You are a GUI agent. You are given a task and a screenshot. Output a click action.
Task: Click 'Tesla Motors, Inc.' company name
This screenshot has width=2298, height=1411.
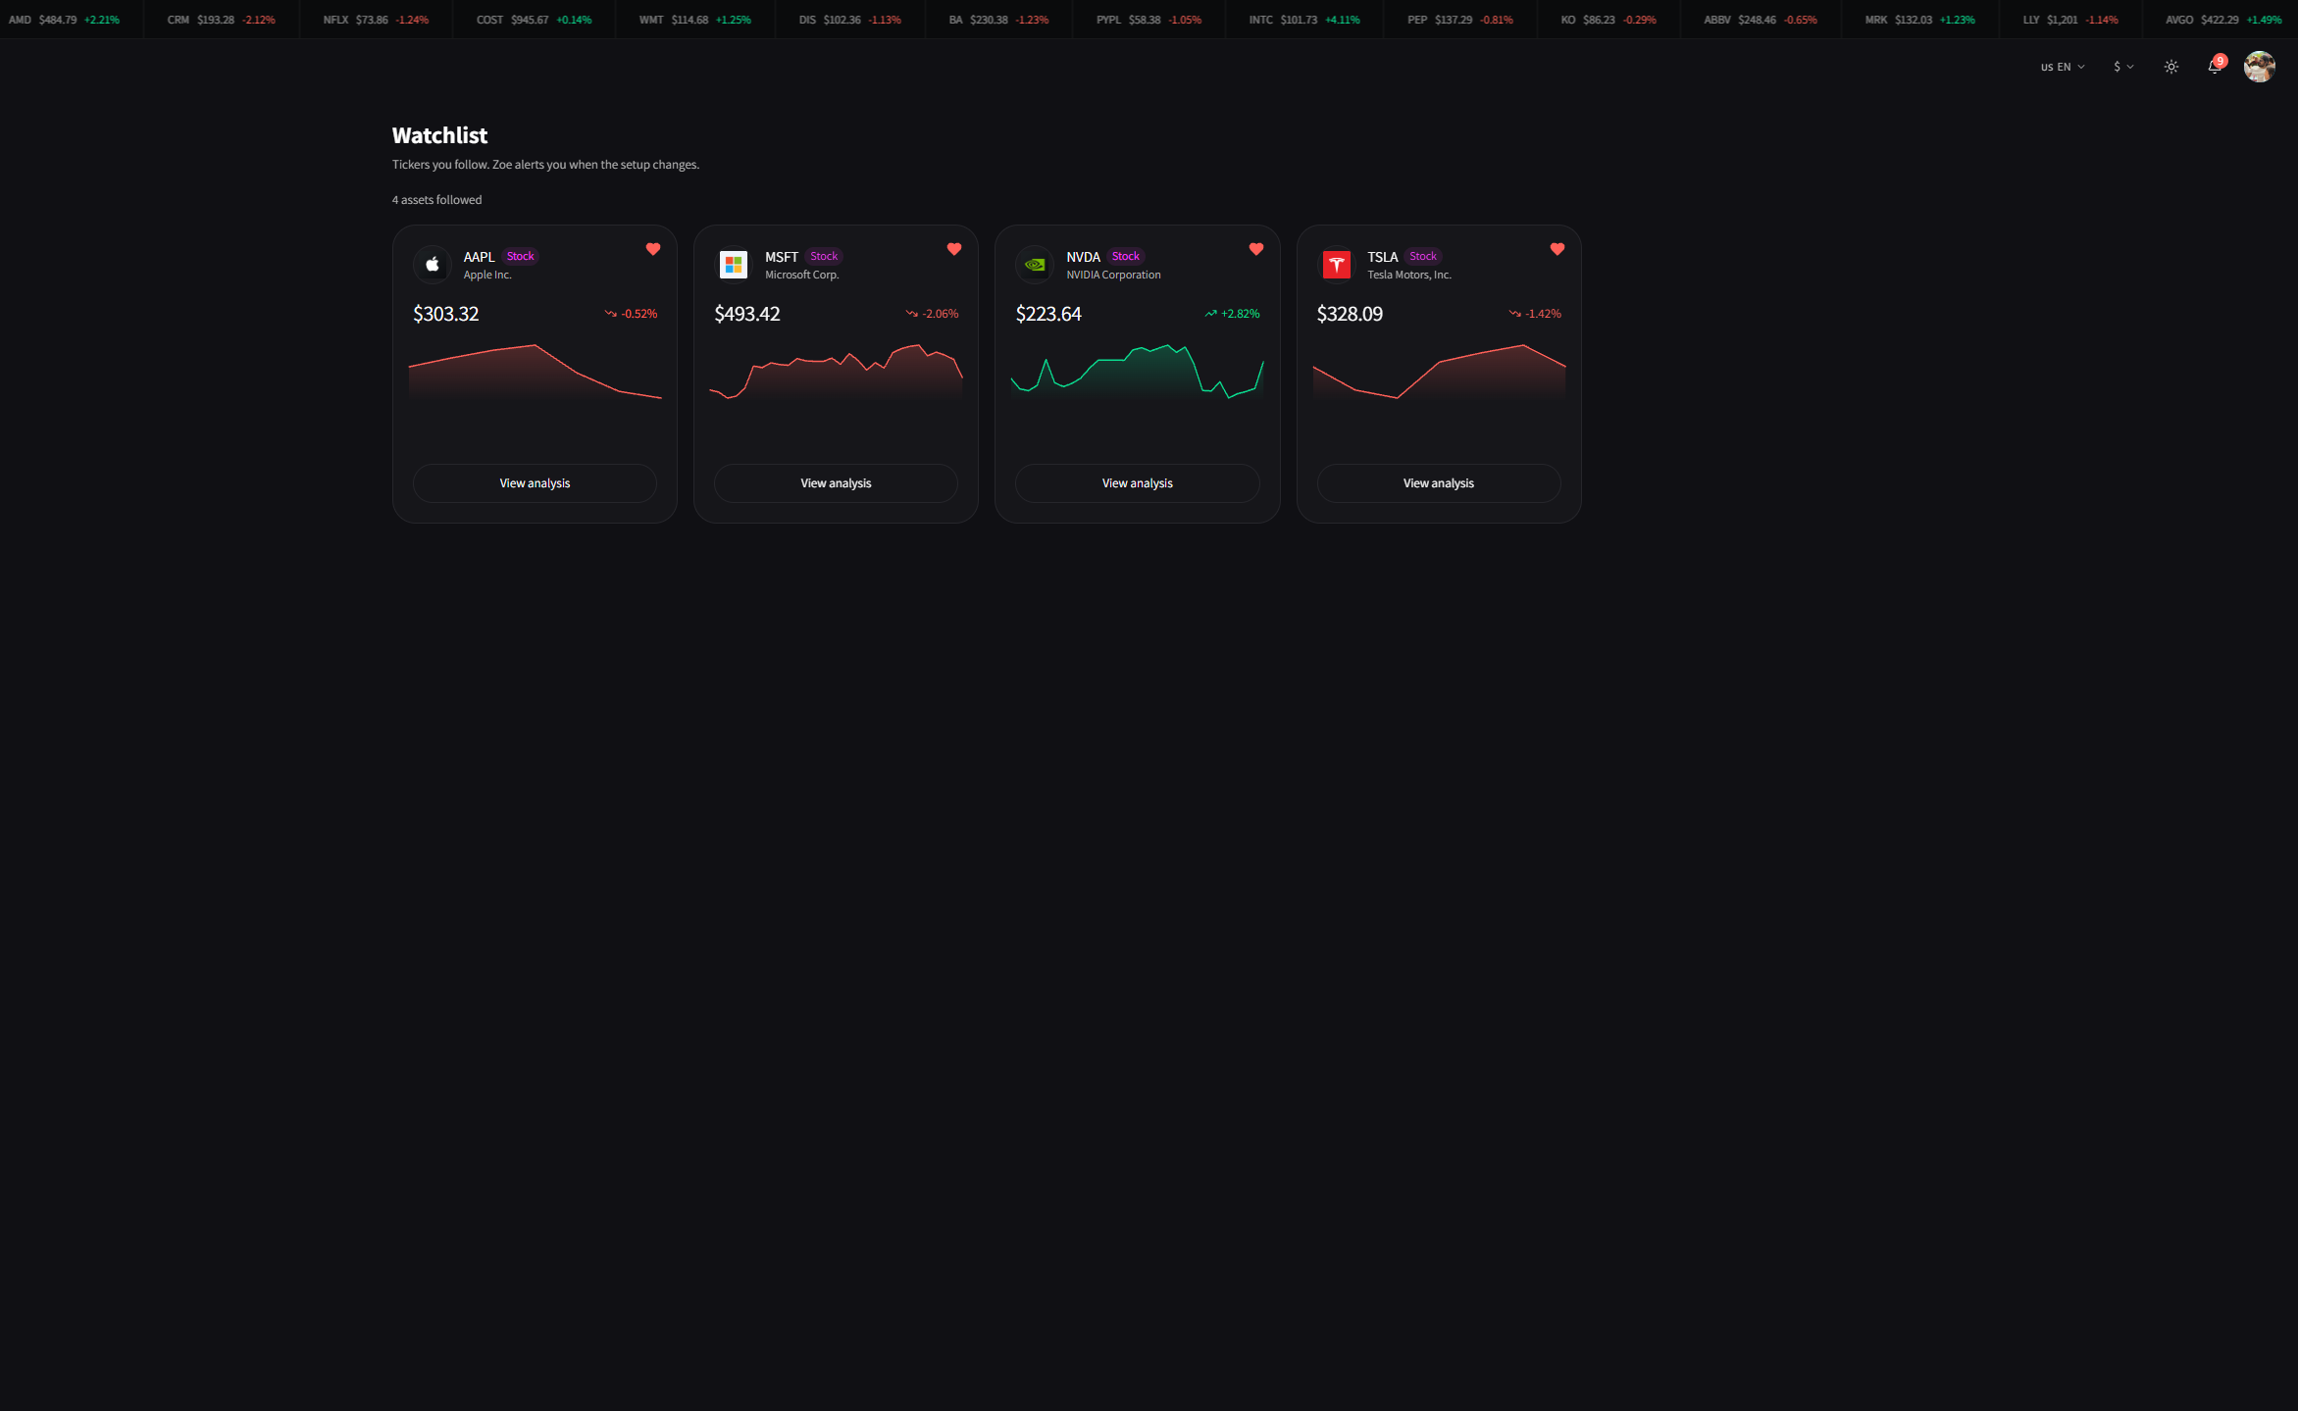click(1409, 276)
